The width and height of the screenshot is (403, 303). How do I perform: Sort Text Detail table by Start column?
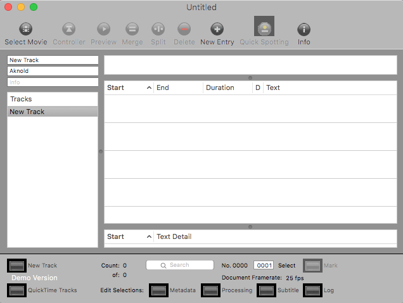coord(129,236)
